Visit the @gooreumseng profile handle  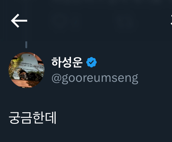point(95,79)
